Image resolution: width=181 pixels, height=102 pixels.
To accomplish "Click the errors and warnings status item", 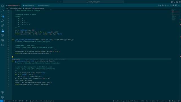I will (21, 101).
